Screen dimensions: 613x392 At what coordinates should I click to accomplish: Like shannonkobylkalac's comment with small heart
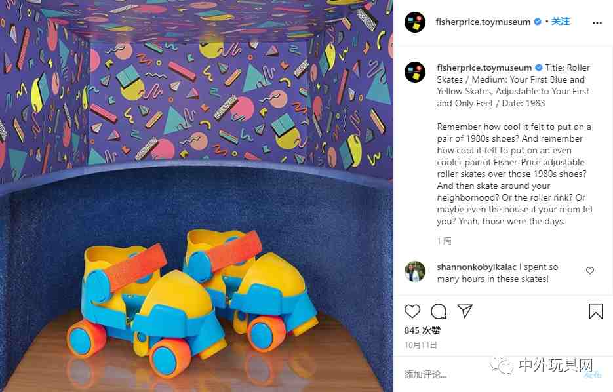pyautogui.click(x=590, y=271)
